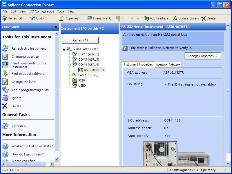Click Find or update drivers icon

tap(5, 74)
